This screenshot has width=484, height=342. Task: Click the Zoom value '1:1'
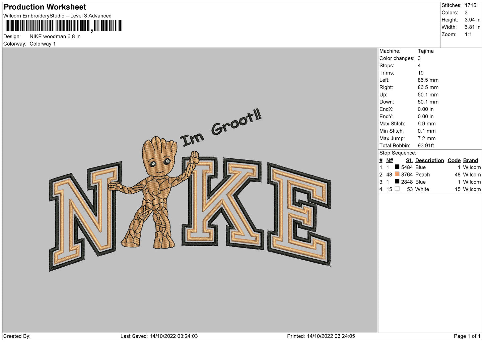point(468,35)
